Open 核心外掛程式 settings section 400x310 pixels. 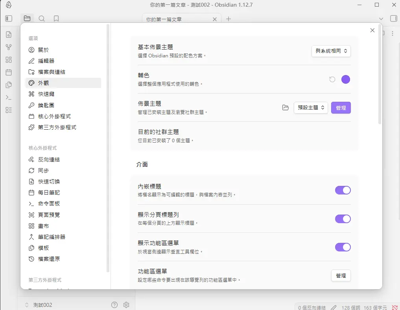[54, 116]
